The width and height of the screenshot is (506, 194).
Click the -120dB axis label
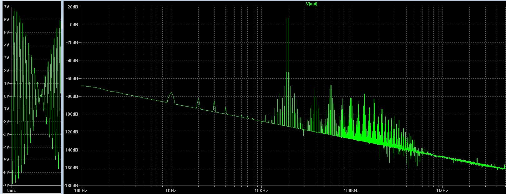[71, 132]
